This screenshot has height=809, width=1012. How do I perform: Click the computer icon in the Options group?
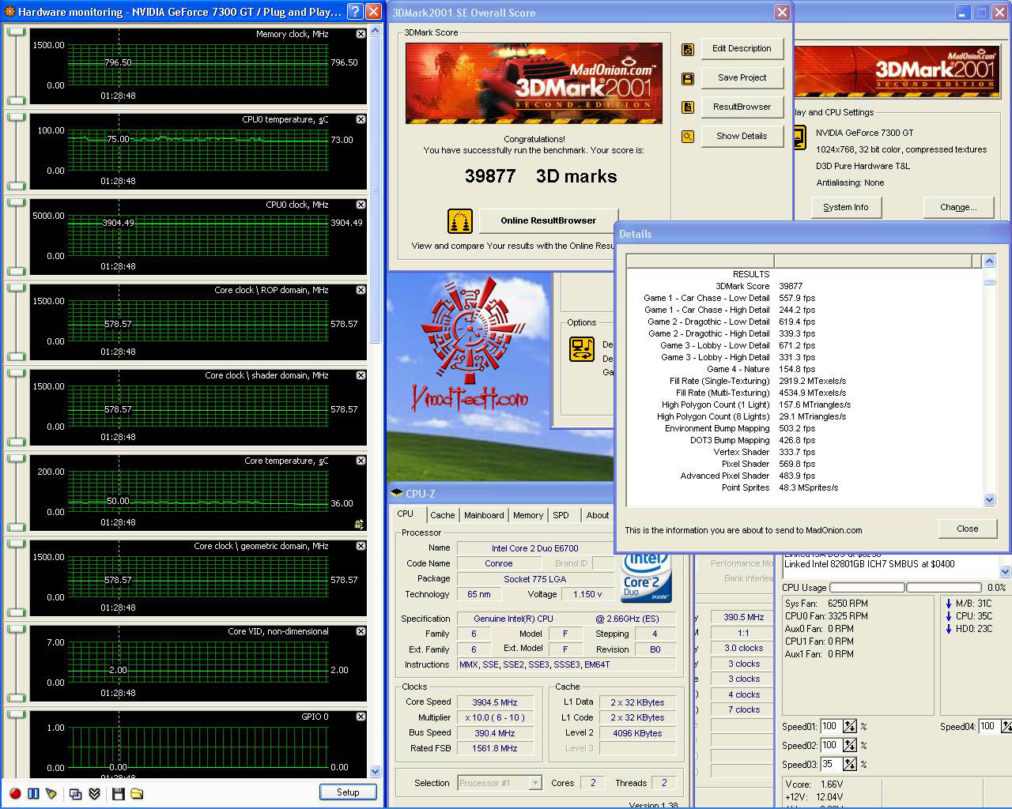click(x=582, y=349)
